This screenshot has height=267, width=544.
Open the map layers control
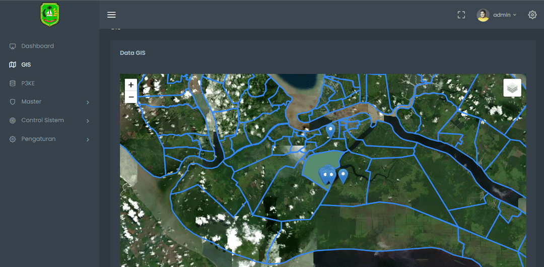(x=512, y=88)
